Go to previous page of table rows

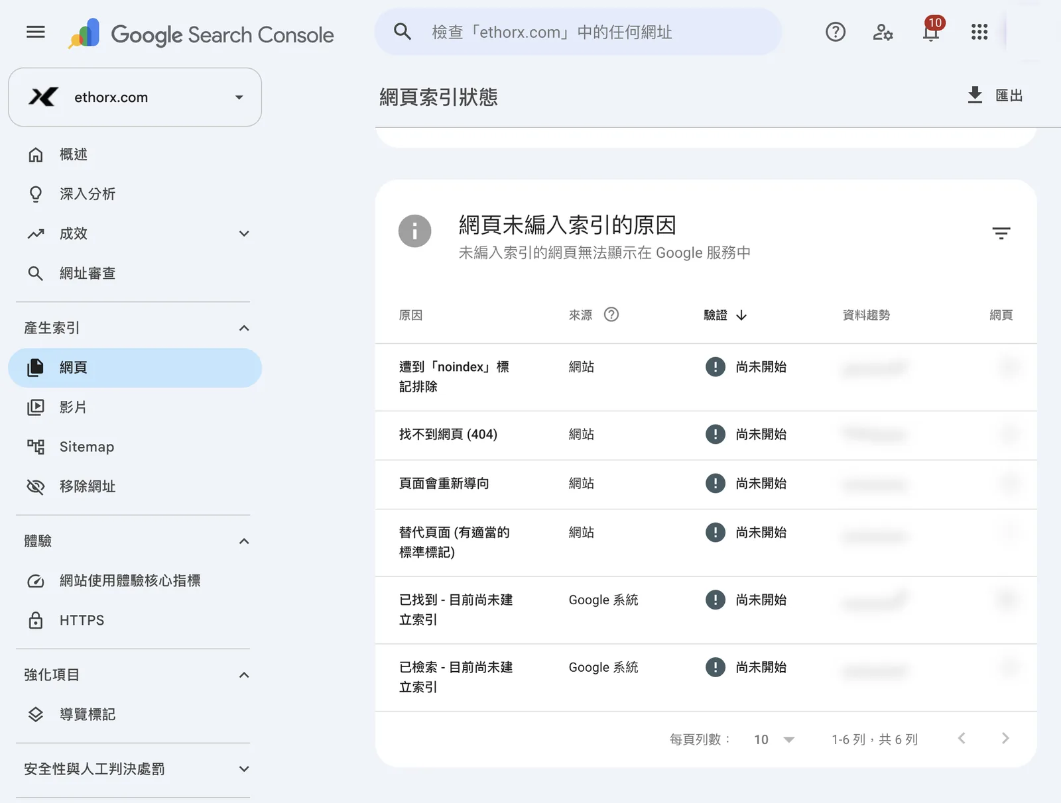click(962, 739)
